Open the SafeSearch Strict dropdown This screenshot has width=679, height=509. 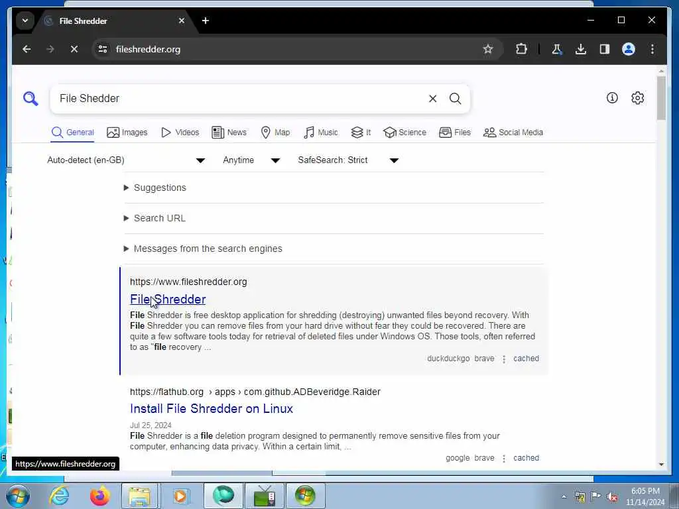click(348, 160)
